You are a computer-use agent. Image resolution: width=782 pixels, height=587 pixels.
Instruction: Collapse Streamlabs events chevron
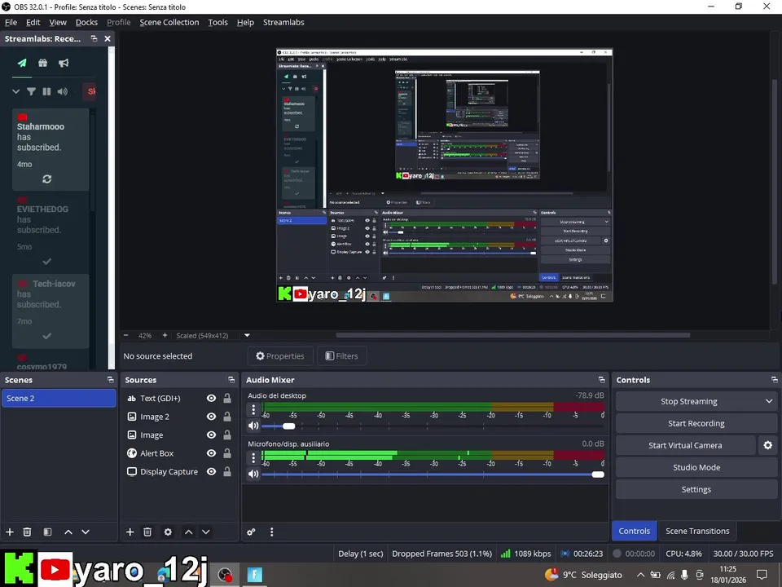coord(16,91)
